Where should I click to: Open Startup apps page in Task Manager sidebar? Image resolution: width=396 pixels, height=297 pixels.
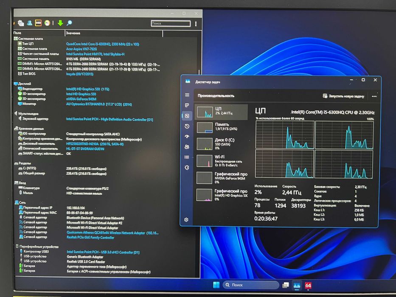187,136
